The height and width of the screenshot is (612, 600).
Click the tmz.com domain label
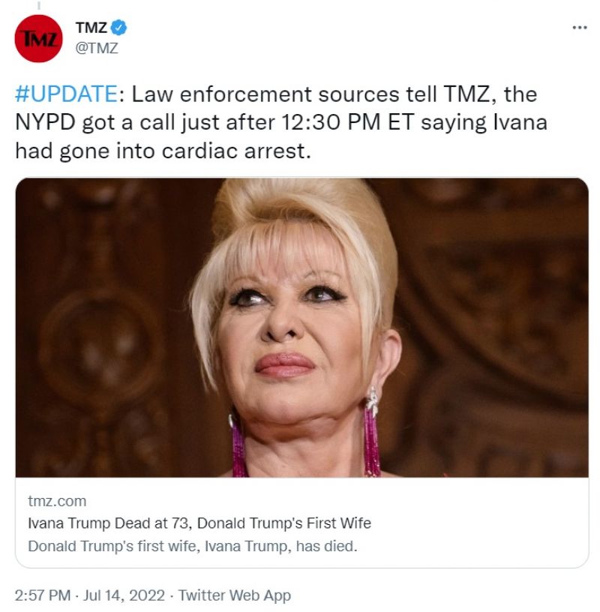pos(57,501)
